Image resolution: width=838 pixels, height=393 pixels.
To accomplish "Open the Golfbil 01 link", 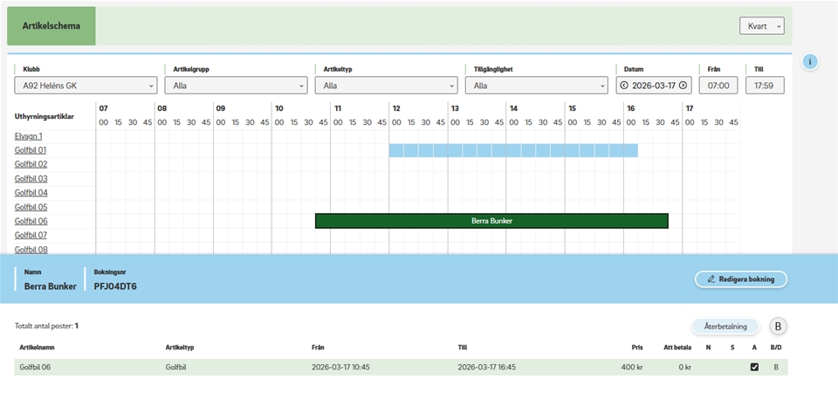I will [x=31, y=150].
